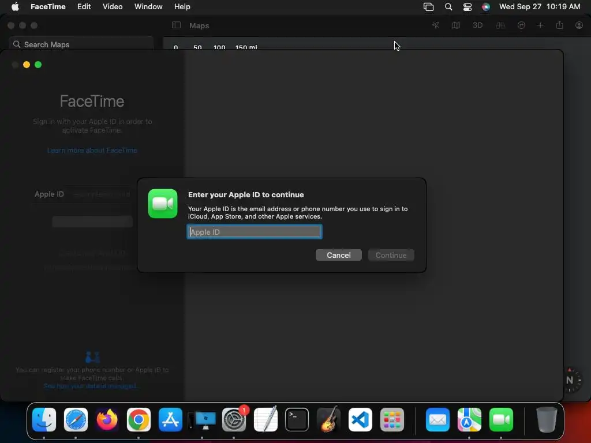Screen dimensions: 591x443
Task: Click the Maps plus add icon
Action: pyautogui.click(x=540, y=25)
